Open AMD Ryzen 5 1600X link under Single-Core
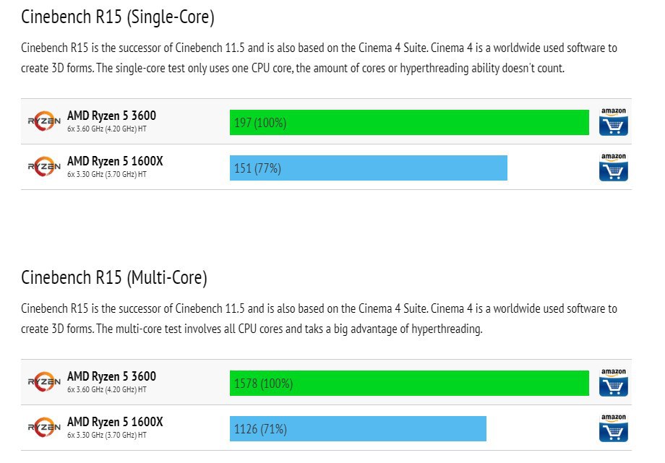 115,161
